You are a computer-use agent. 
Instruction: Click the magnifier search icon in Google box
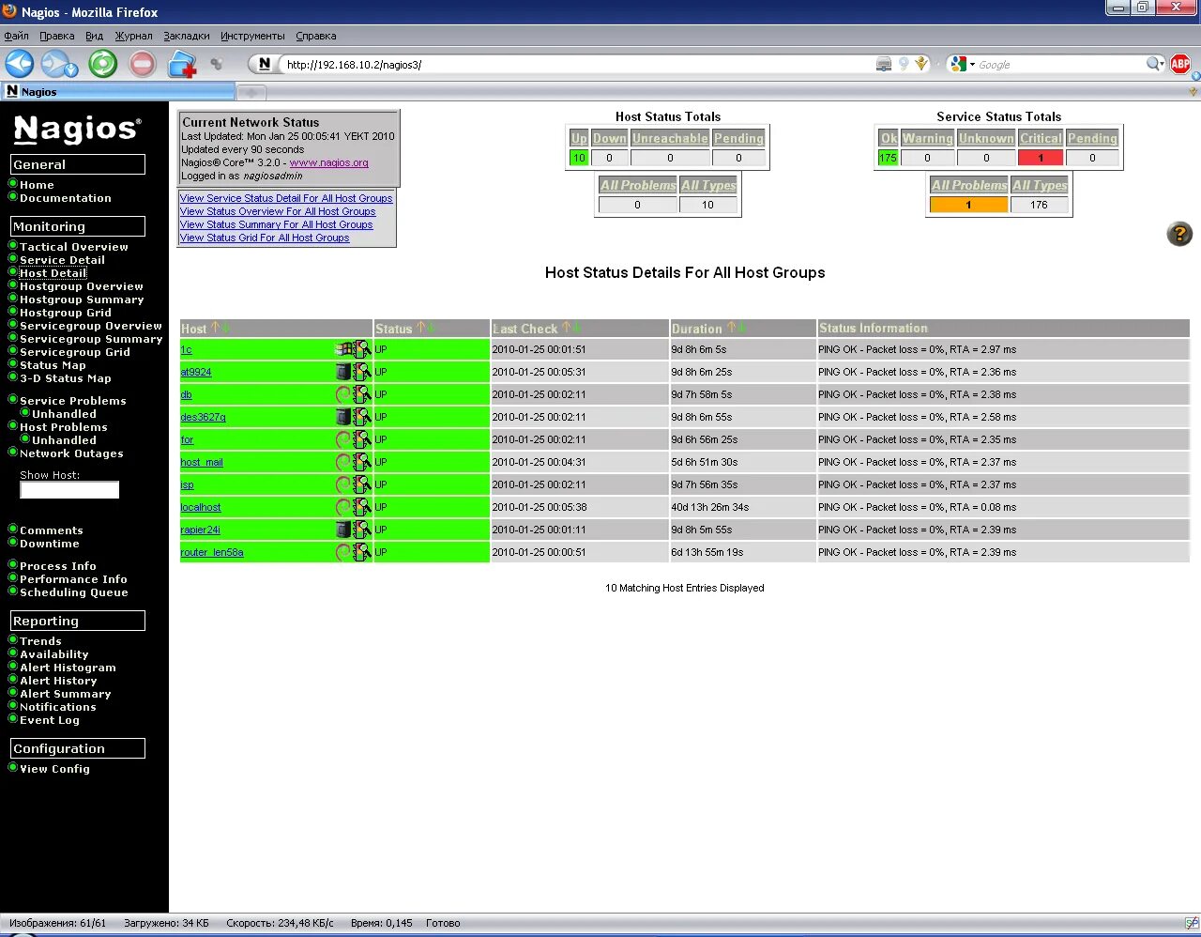click(x=1154, y=64)
